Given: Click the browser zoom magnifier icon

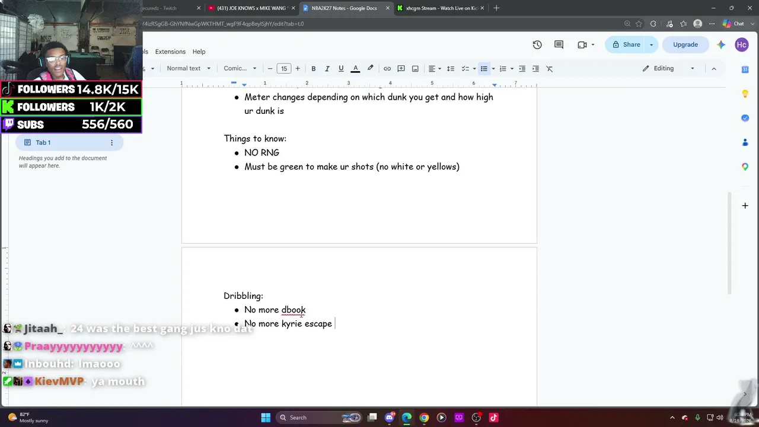Looking at the screenshot, I should point(627,24).
